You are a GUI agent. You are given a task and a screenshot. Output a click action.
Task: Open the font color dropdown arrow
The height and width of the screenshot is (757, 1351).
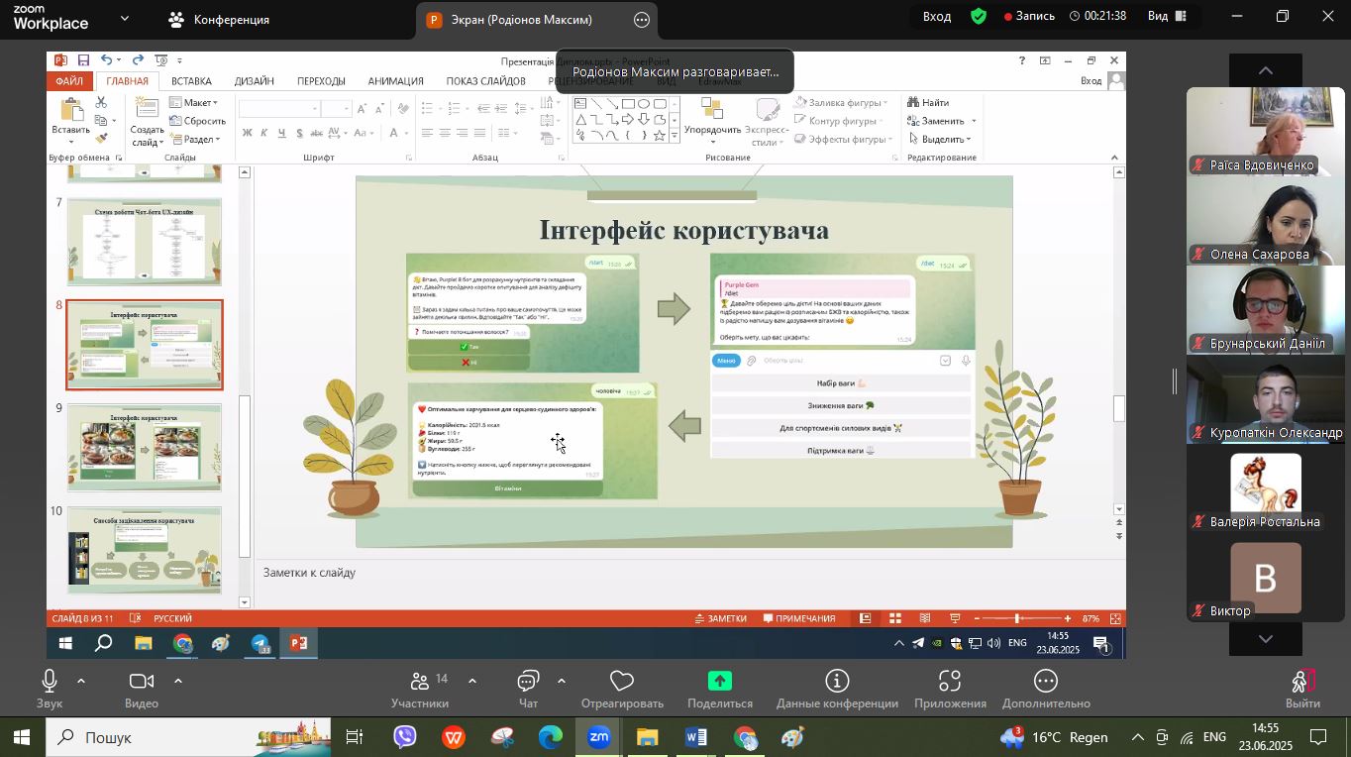406,134
